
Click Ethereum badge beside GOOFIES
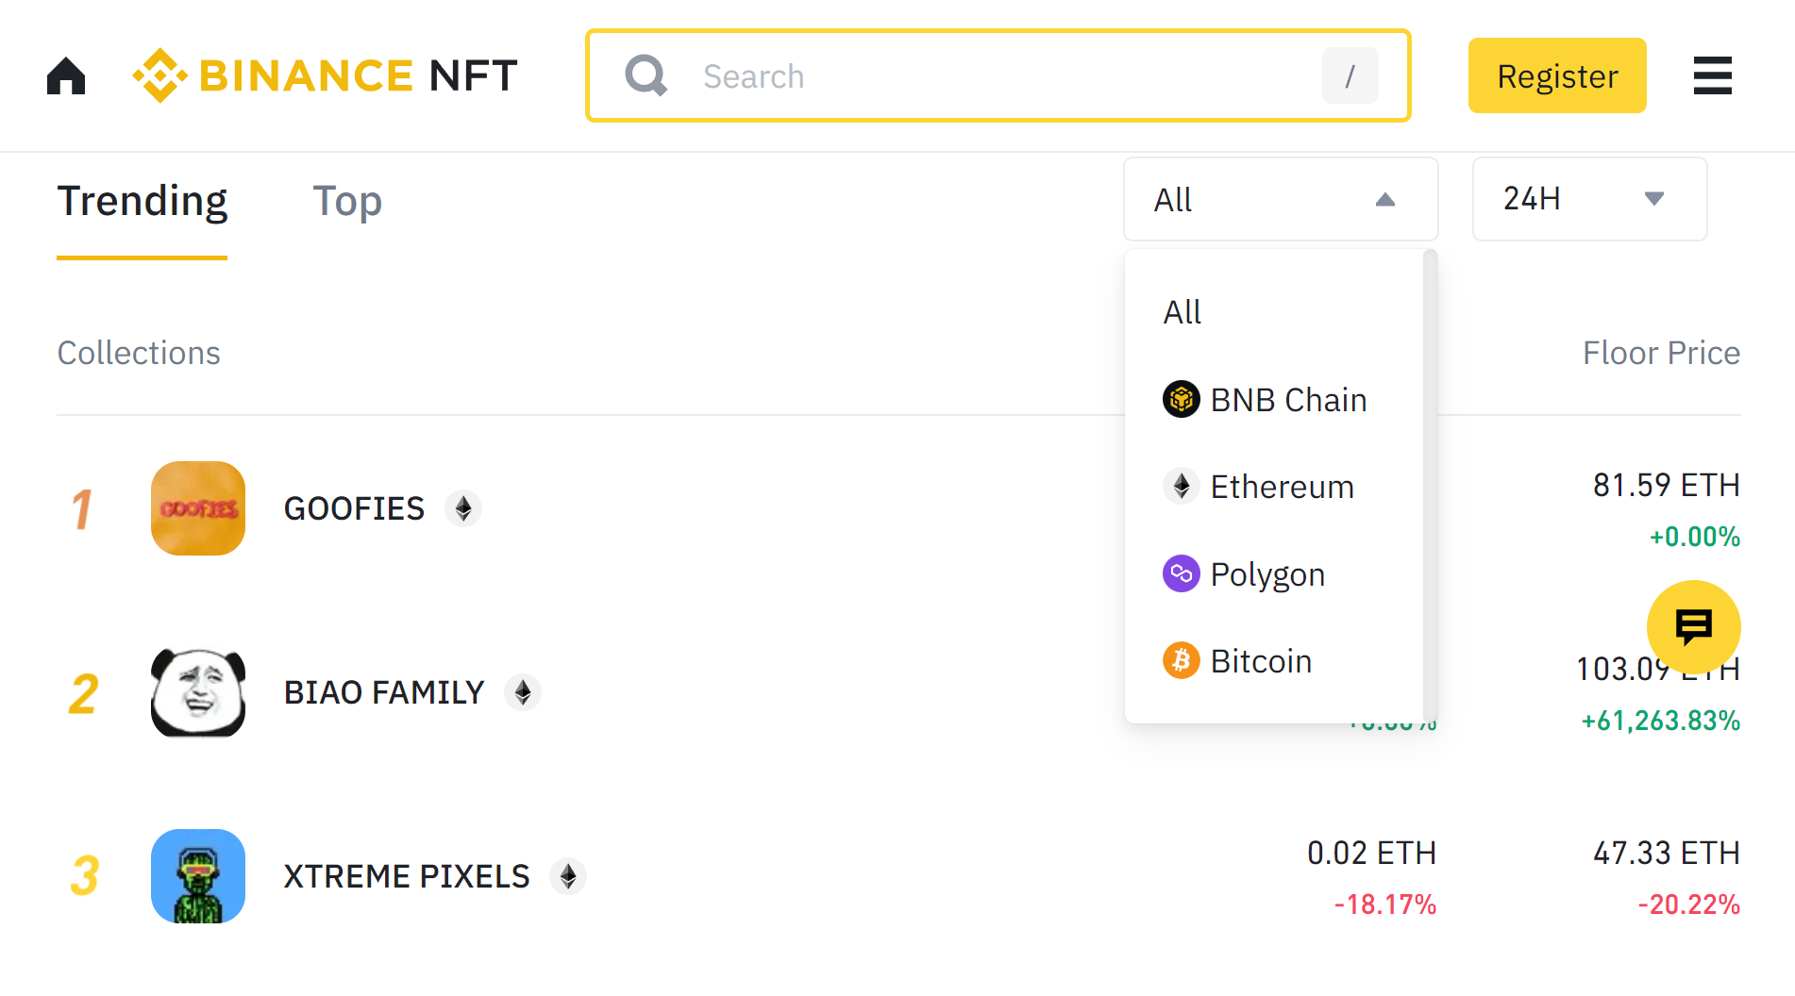[463, 508]
